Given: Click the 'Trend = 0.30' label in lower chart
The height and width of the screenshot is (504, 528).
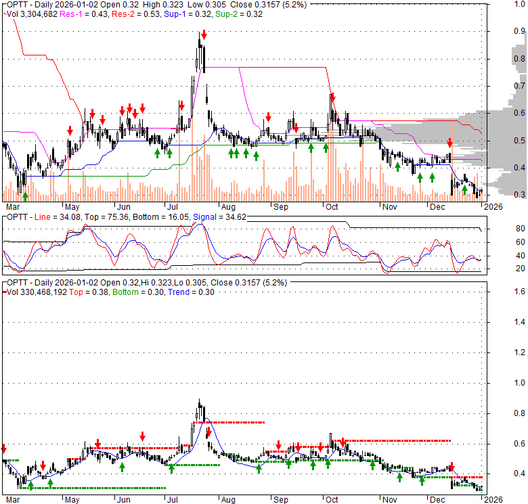Looking at the screenshot, I should coord(191,292).
